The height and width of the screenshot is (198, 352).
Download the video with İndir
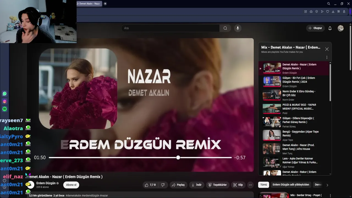[x=196, y=185]
